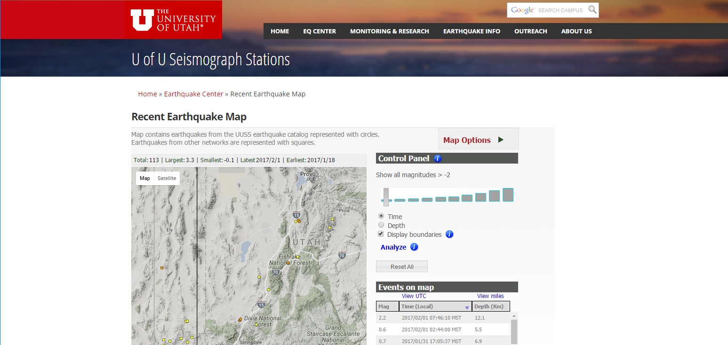The height and width of the screenshot is (345, 728).
Task: Select the Time radio button
Action: coord(381,216)
